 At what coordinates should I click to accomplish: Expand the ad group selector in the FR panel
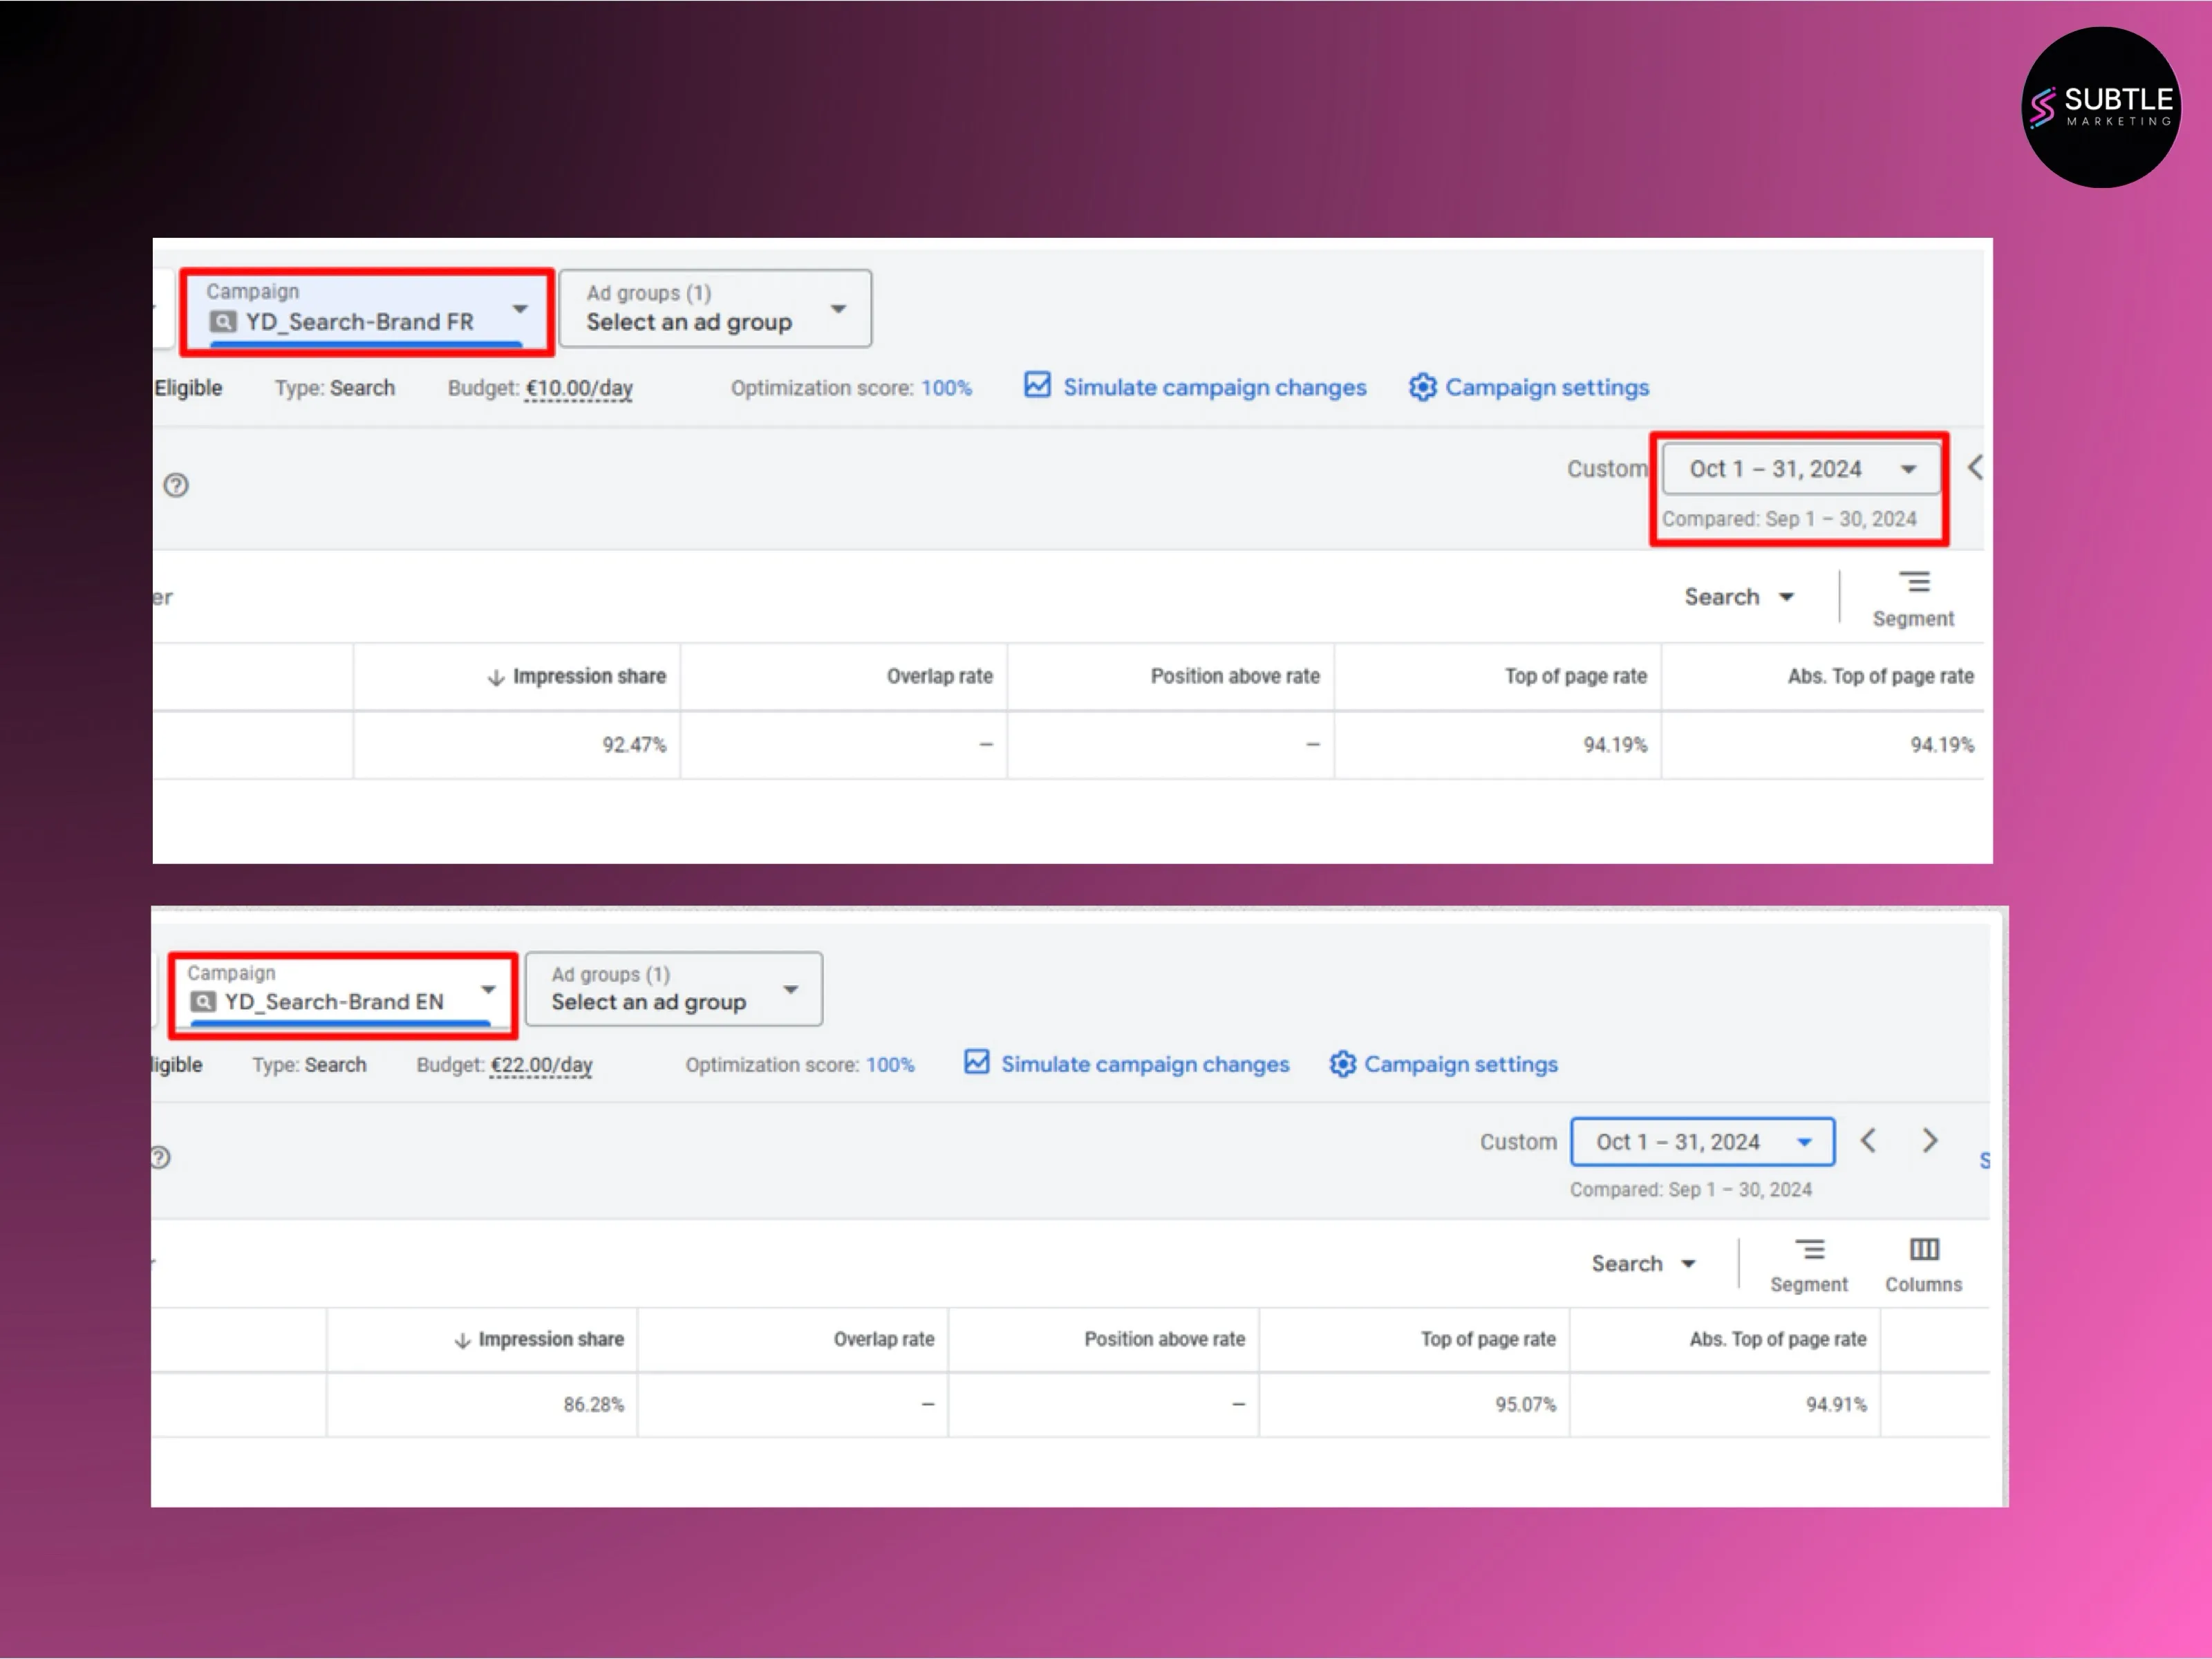click(715, 308)
